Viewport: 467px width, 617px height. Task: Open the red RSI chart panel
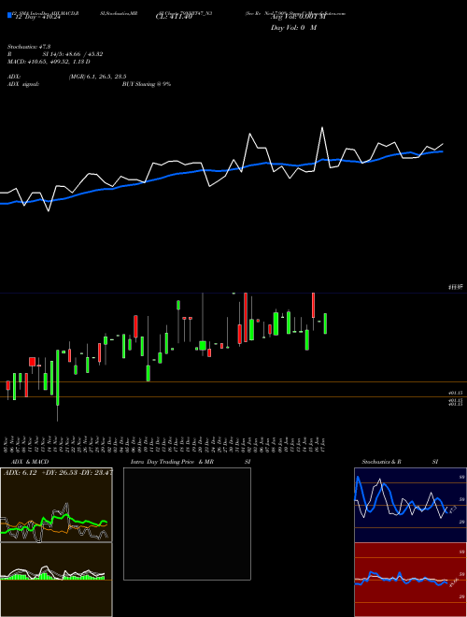click(x=410, y=580)
